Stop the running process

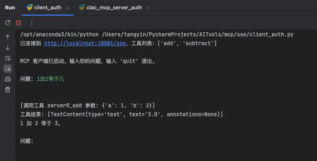(19, 23)
